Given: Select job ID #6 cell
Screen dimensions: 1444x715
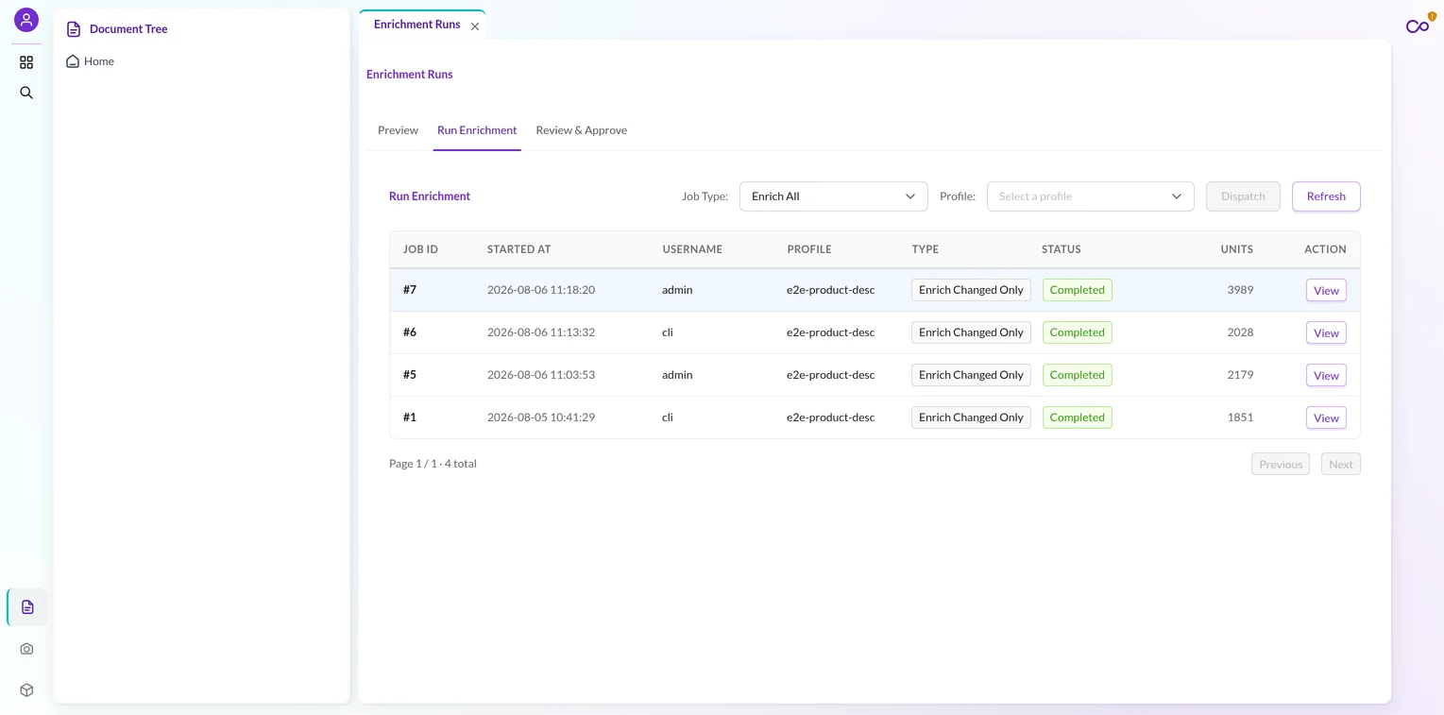Looking at the screenshot, I should click(410, 332).
